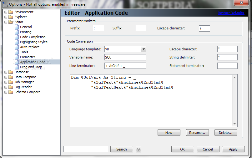Click the Variable name field
The height and width of the screenshot is (158, 252).
[125, 57]
